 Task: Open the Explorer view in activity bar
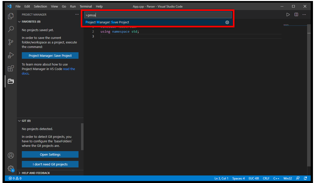pos(11,16)
